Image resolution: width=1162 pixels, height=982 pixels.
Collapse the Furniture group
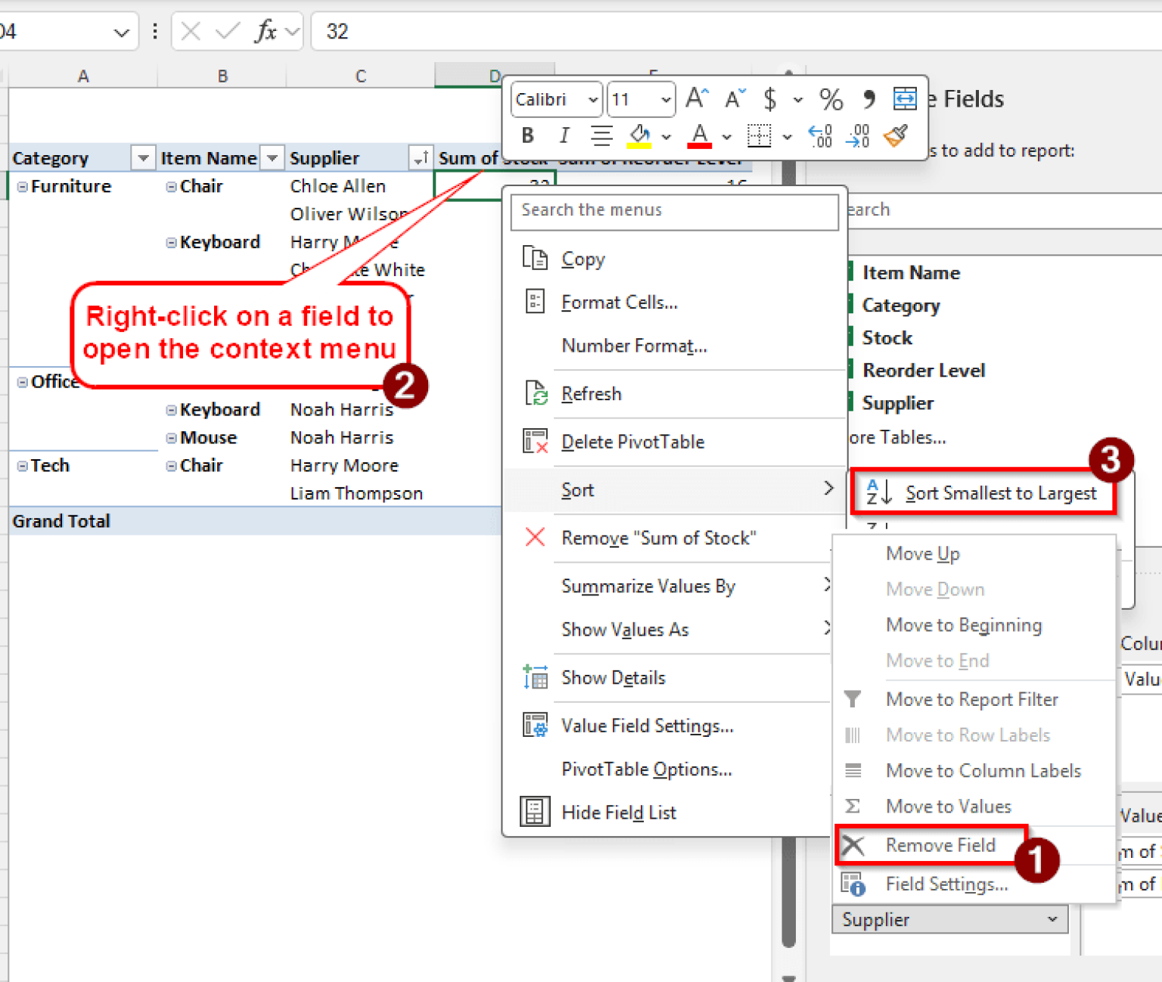22,186
